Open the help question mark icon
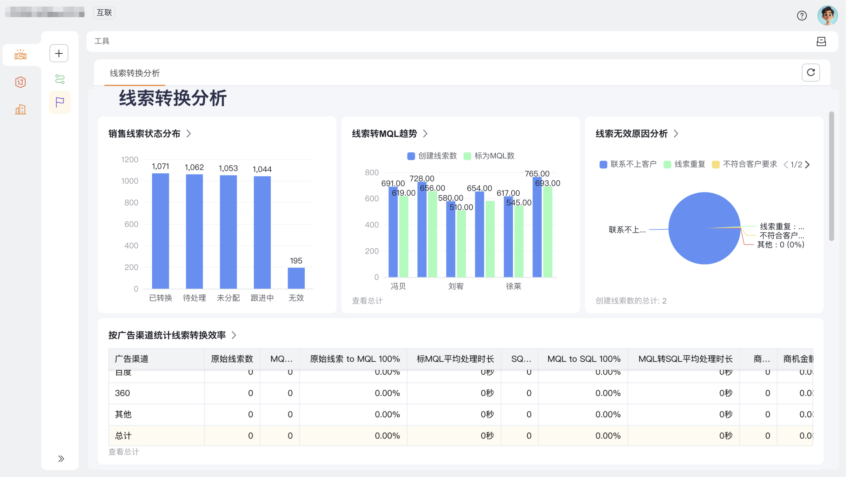846x477 pixels. (801, 16)
